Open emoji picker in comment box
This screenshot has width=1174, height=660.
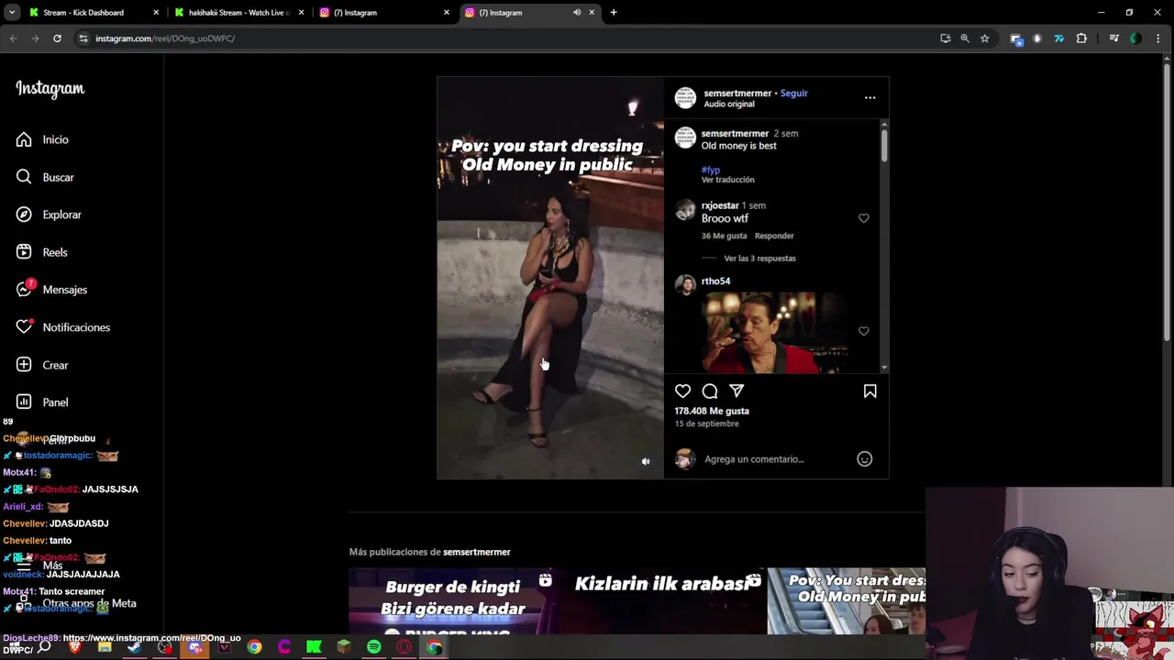click(864, 459)
